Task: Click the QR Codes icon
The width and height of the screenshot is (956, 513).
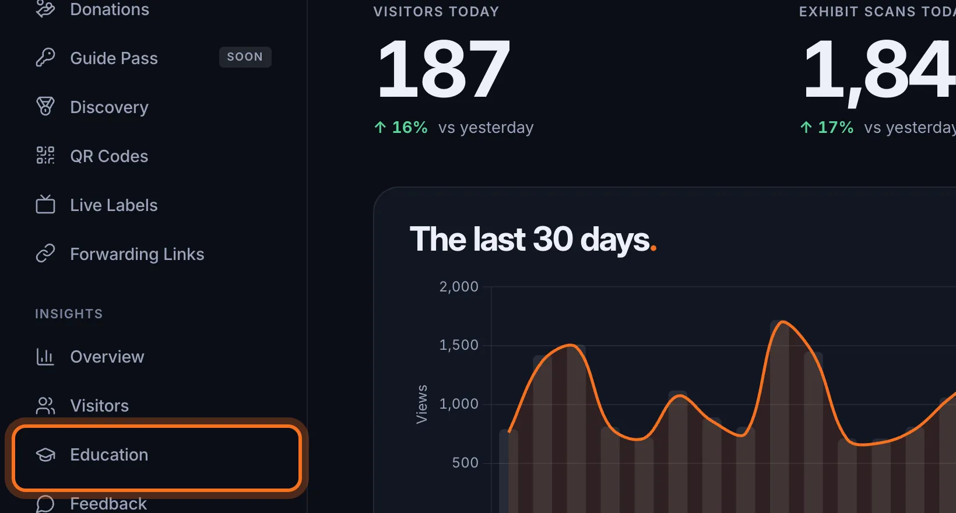Action: (x=45, y=156)
